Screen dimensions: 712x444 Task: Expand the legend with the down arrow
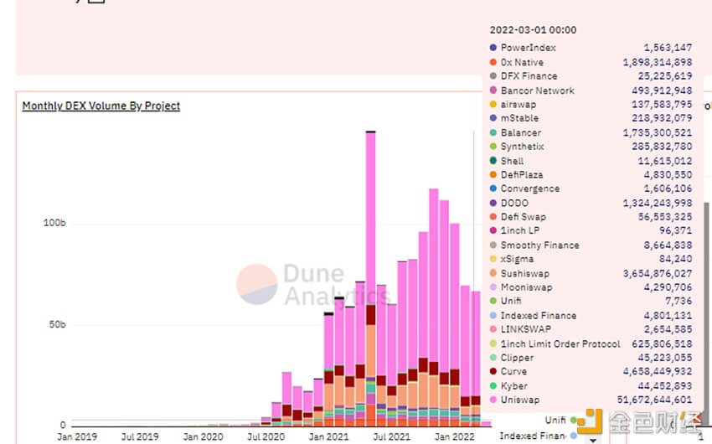pos(592,441)
